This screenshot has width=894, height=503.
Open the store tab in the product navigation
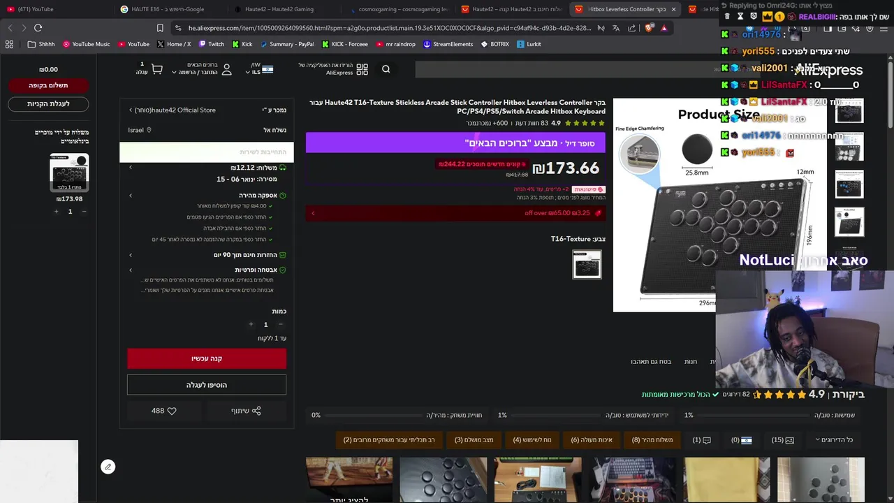click(690, 361)
